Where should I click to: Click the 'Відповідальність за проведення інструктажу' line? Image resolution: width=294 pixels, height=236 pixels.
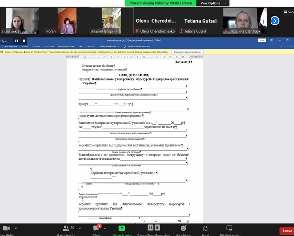click(x=133, y=155)
